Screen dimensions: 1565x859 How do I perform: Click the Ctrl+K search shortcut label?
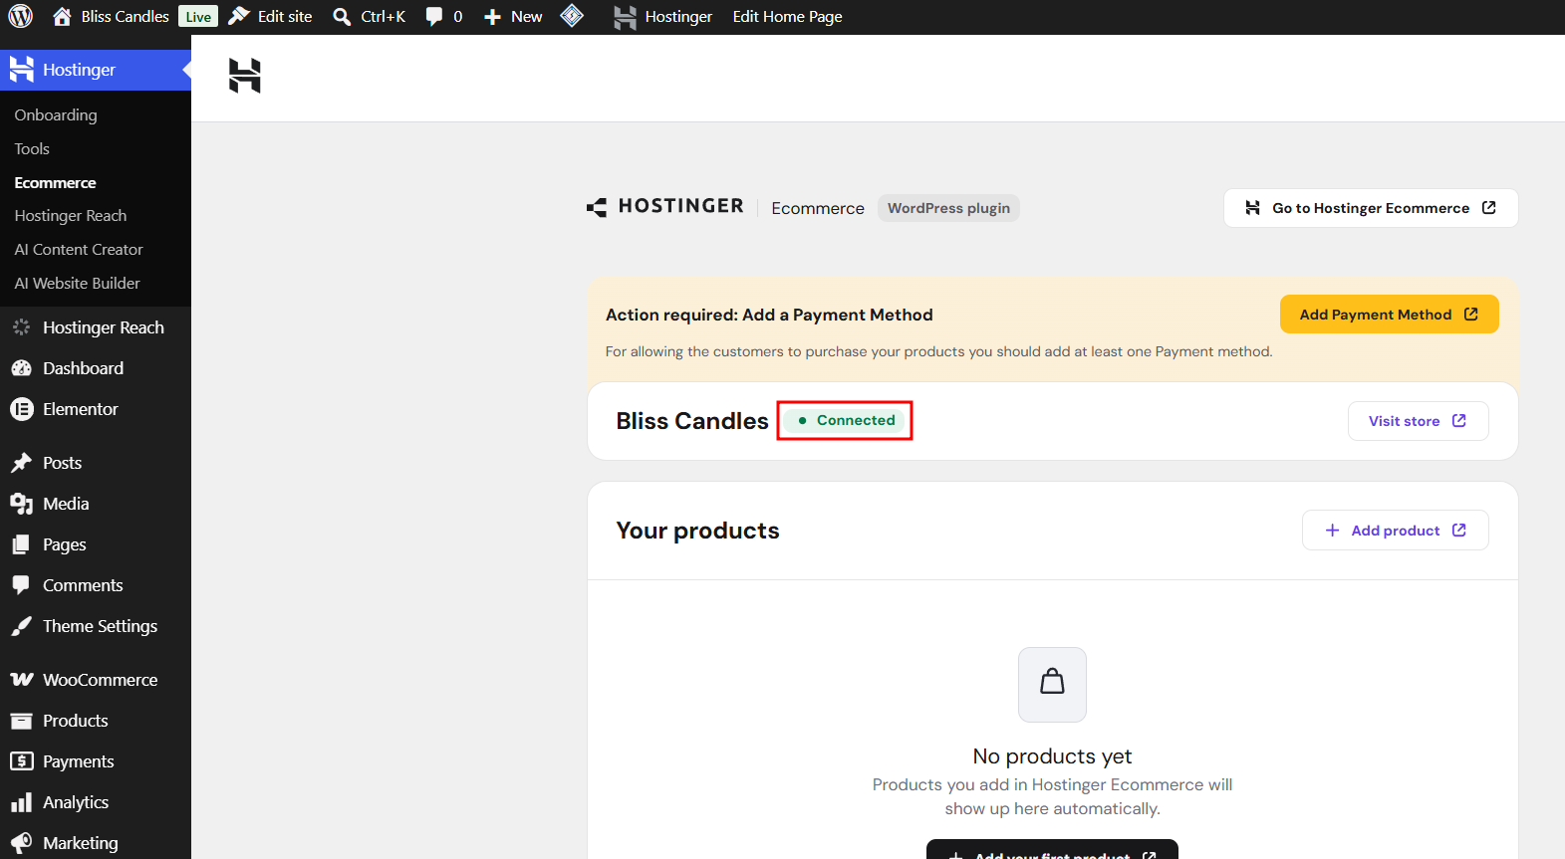(x=384, y=17)
